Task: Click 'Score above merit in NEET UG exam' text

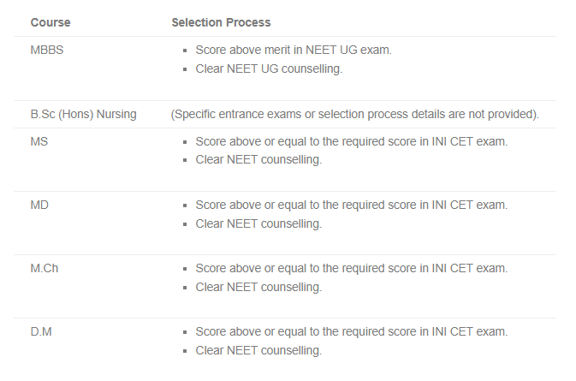Action: point(294,50)
